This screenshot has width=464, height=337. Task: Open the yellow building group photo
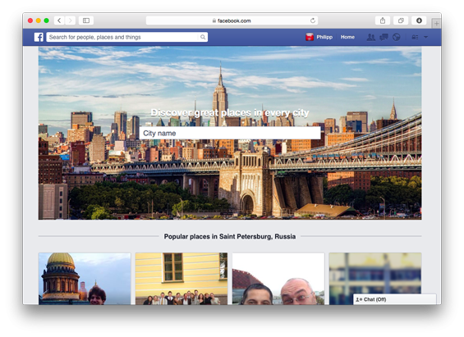[181, 279]
